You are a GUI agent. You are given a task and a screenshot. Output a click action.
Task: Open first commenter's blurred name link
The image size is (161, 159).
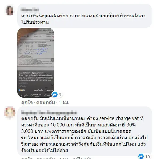[x=30, y=10]
